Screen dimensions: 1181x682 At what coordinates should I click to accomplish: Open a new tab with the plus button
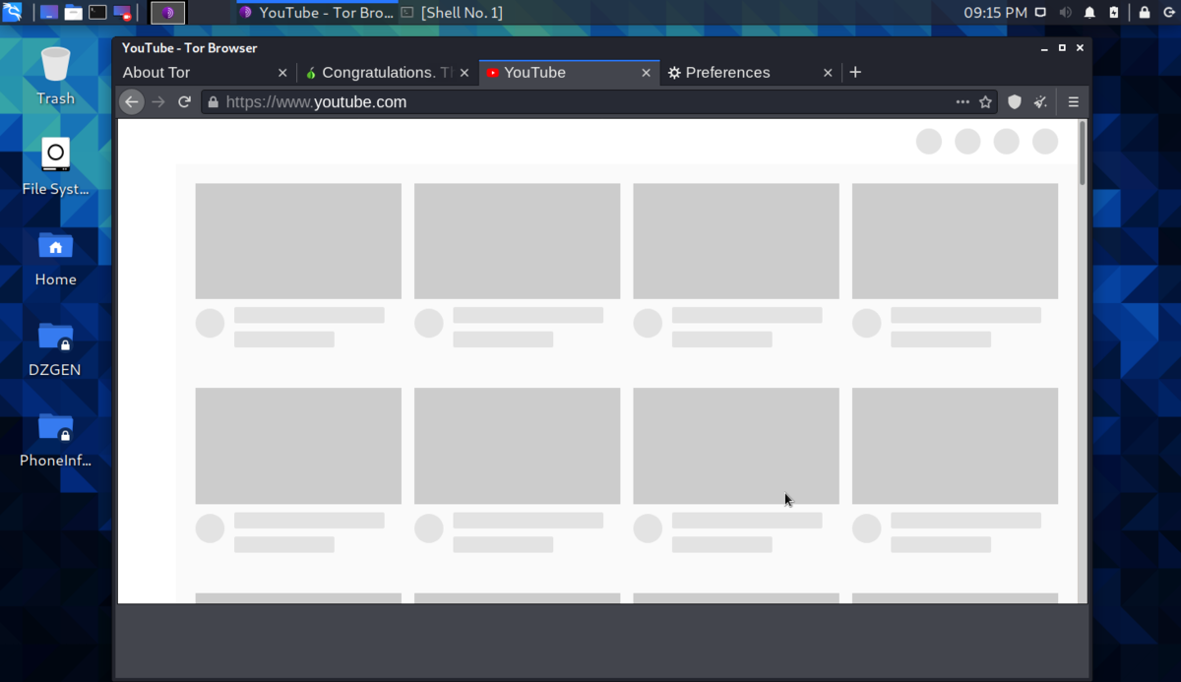855,73
